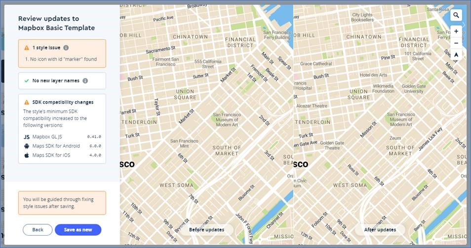Click 'Golden Gate University' map label
Screen dimensions: 471x248
click(414, 88)
